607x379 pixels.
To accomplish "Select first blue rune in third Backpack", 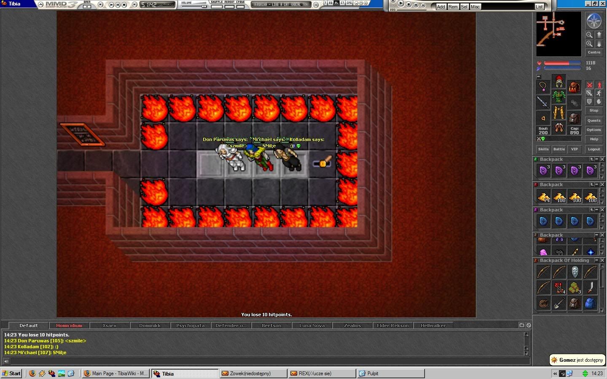I will pyautogui.click(x=543, y=221).
